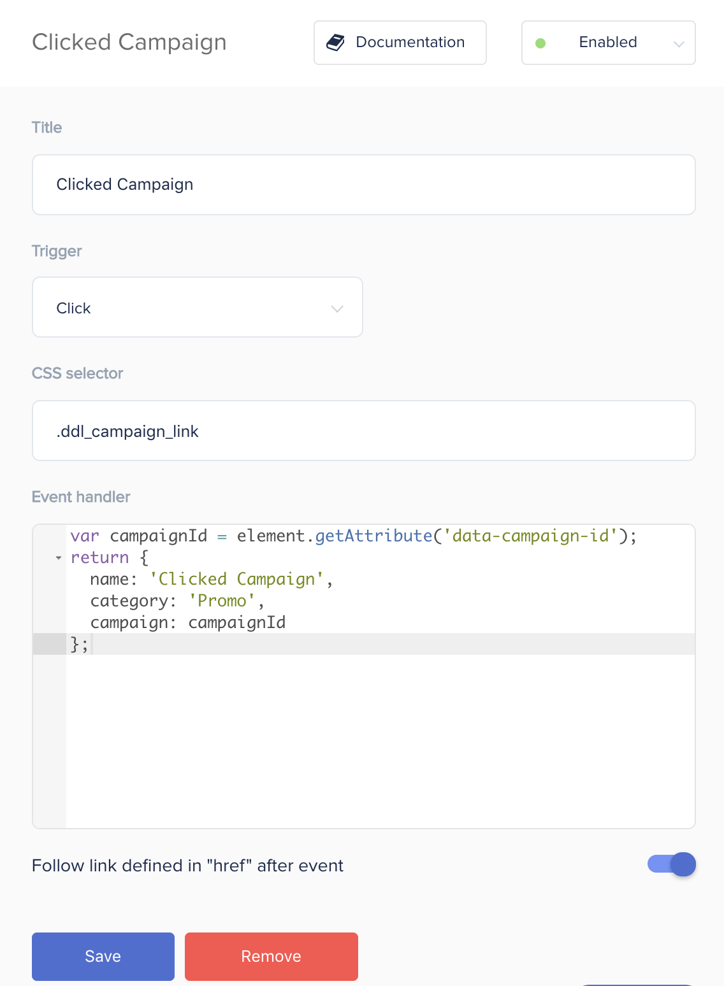The width and height of the screenshot is (724, 986).
Task: Toggle the Follow link after event switch
Action: [671, 864]
